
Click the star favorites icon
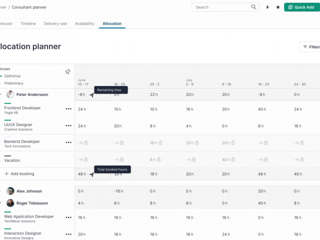(x=278, y=7)
